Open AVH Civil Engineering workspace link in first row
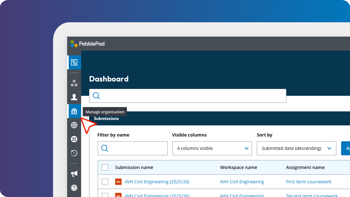Image resolution: width=350 pixels, height=197 pixels. tap(242, 182)
